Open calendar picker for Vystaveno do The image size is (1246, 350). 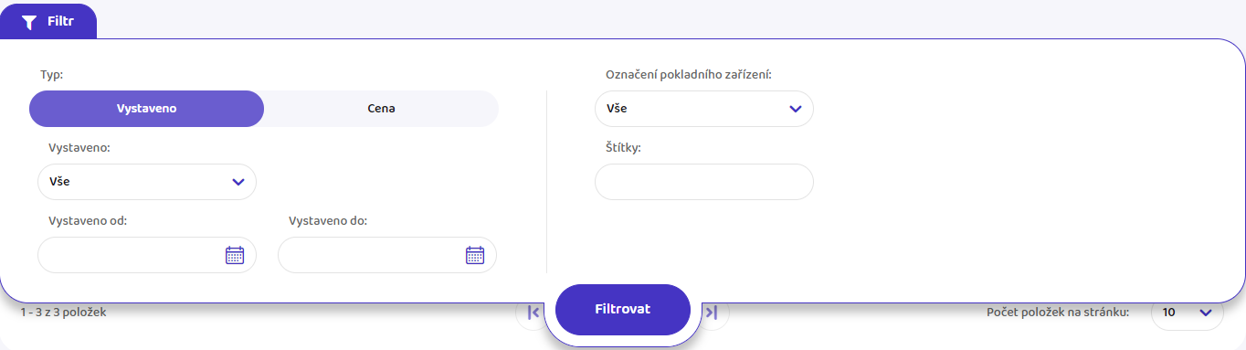[475, 255]
